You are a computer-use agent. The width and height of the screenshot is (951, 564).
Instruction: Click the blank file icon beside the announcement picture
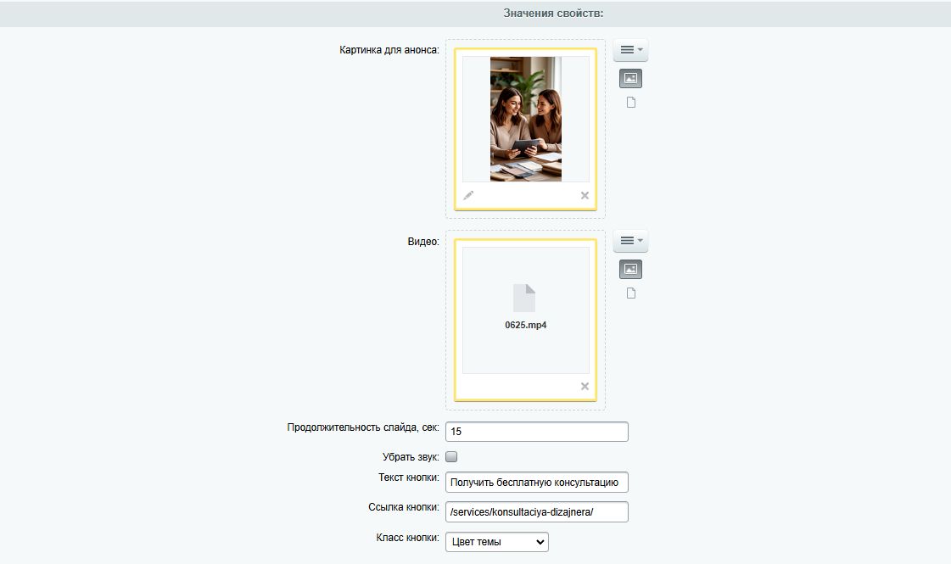pos(630,103)
